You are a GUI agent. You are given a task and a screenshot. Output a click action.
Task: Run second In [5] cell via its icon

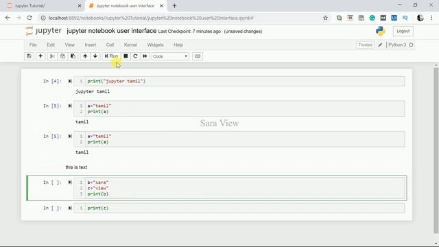tap(70, 136)
